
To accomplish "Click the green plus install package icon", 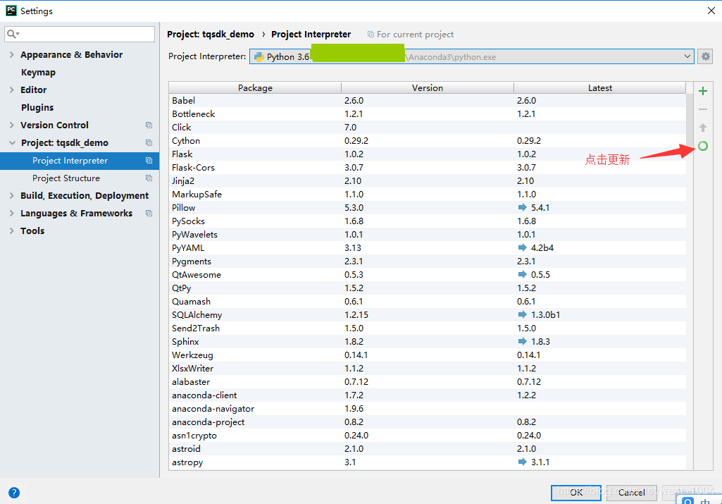I will click(703, 91).
